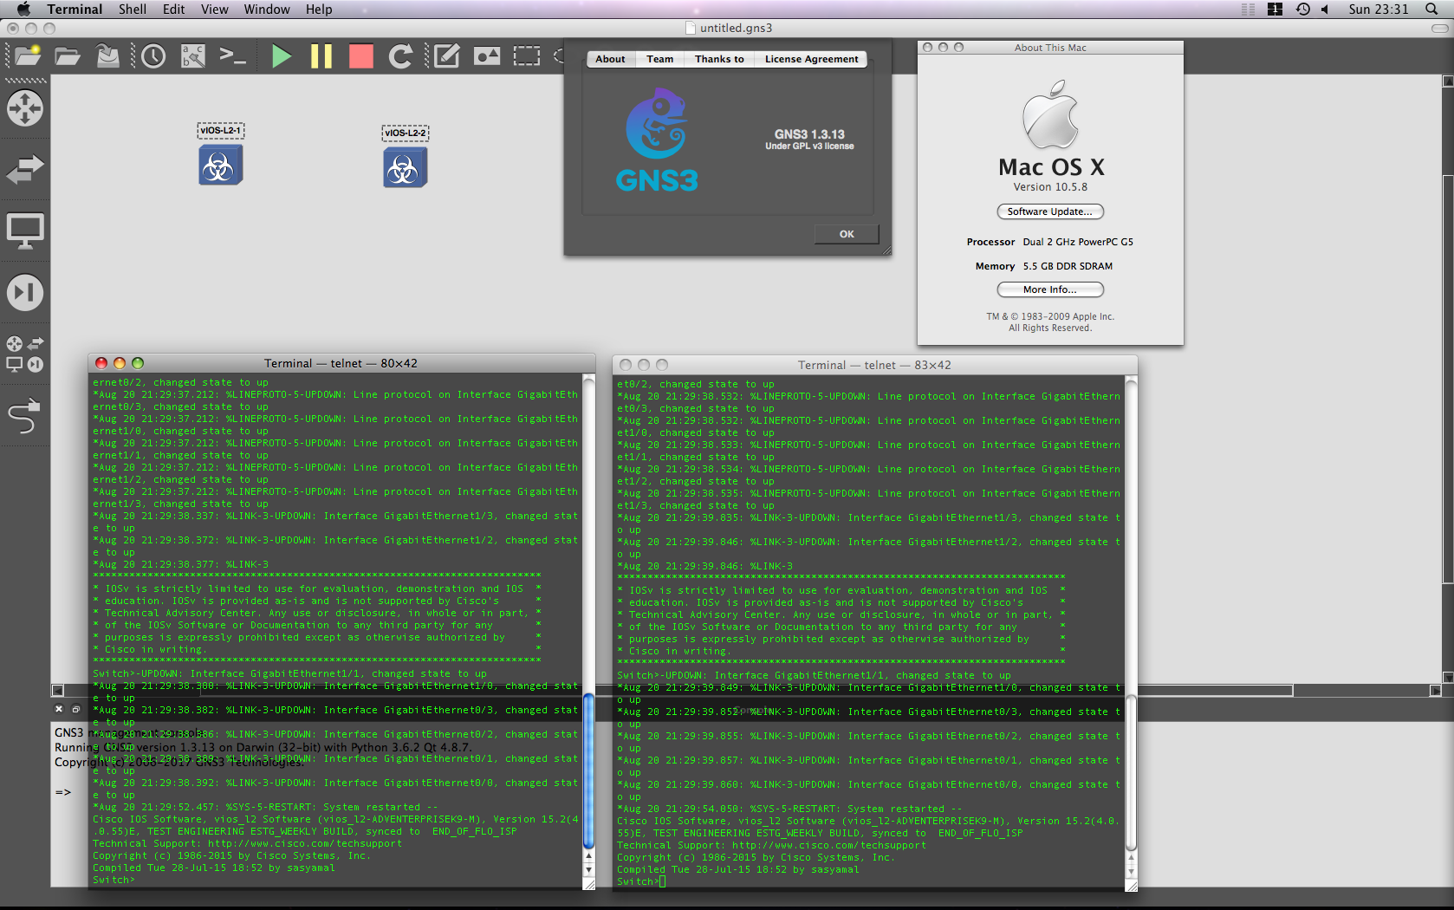Stop all devices with red square icon
The height and width of the screenshot is (910, 1454).
(361, 56)
